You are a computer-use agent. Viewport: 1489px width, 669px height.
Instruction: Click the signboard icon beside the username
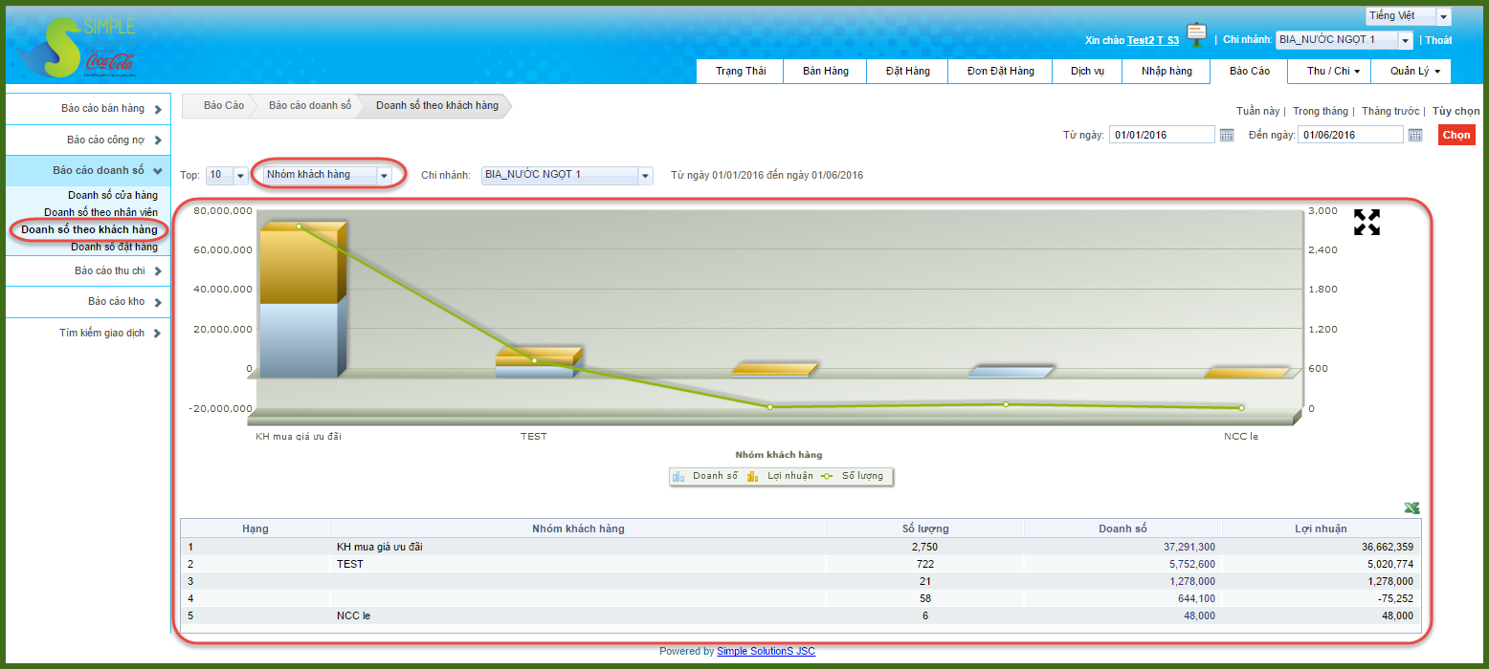coord(1196,35)
